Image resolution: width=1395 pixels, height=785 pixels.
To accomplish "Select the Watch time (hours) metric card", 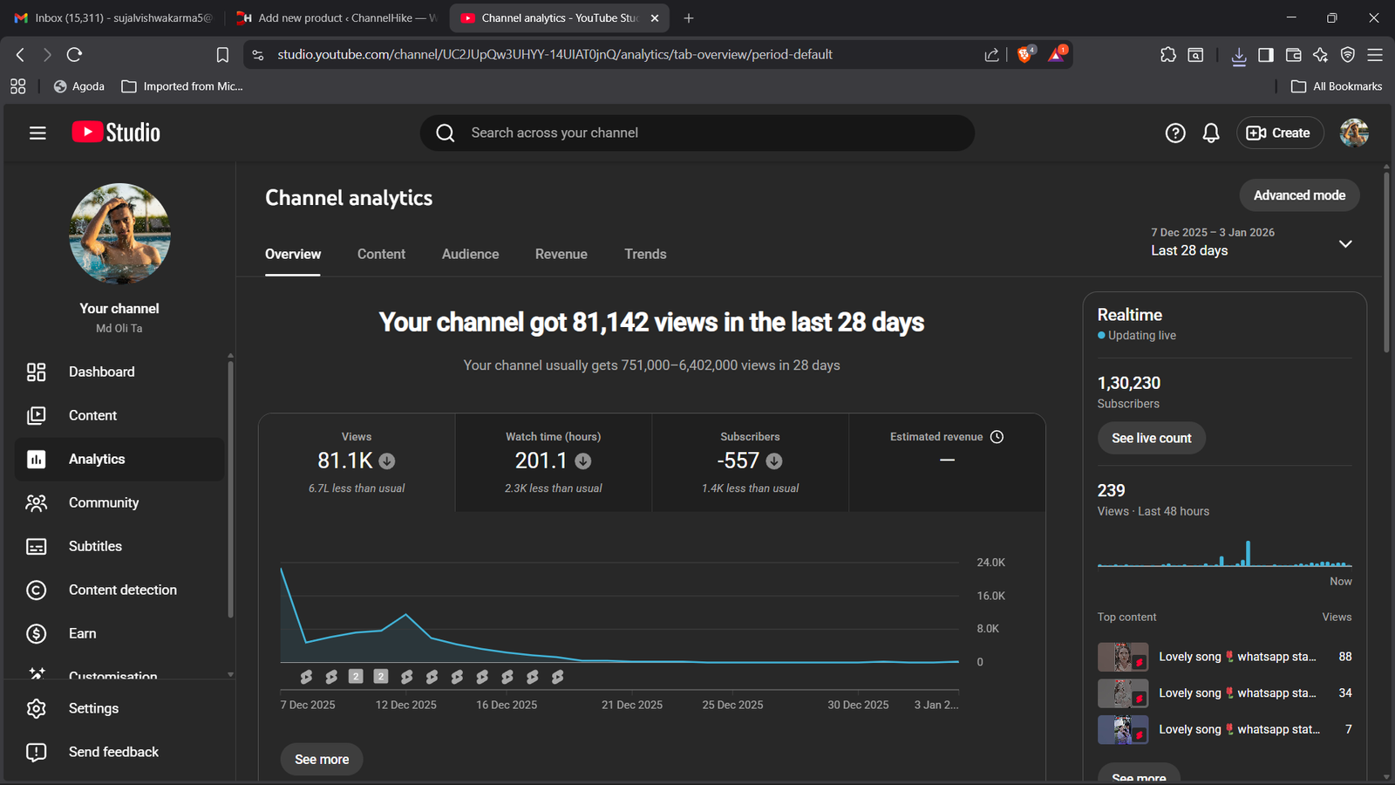I will [553, 462].
